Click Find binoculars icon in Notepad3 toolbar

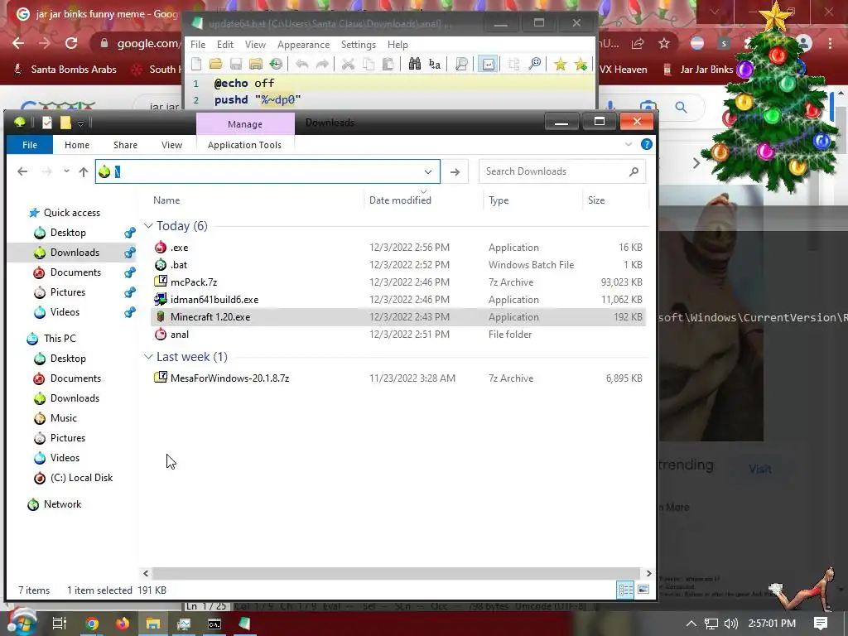(415, 65)
